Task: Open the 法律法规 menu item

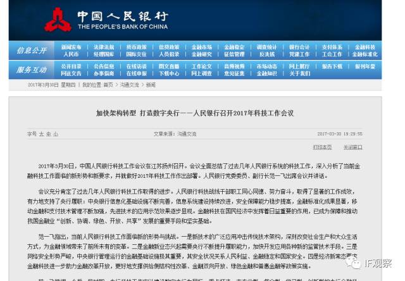Action: coord(104,47)
